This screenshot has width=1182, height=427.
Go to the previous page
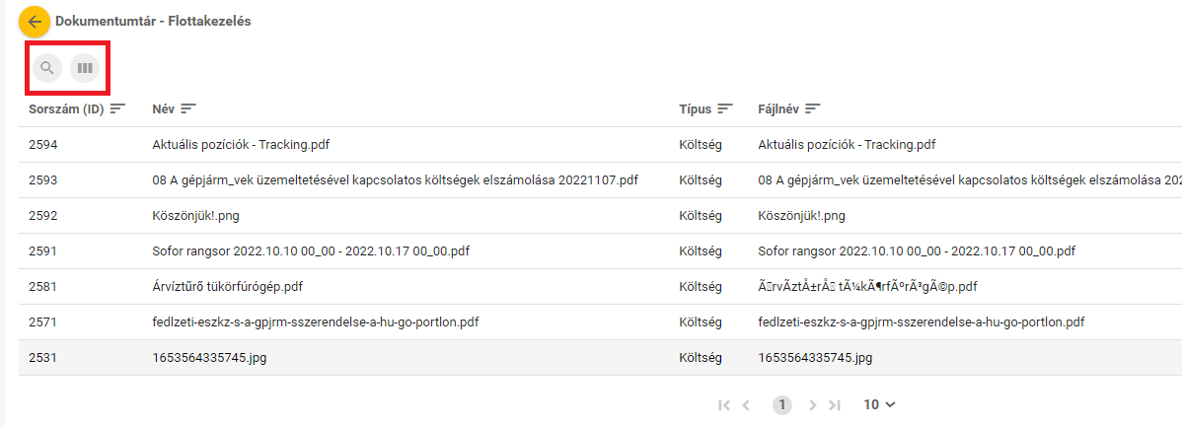747,404
